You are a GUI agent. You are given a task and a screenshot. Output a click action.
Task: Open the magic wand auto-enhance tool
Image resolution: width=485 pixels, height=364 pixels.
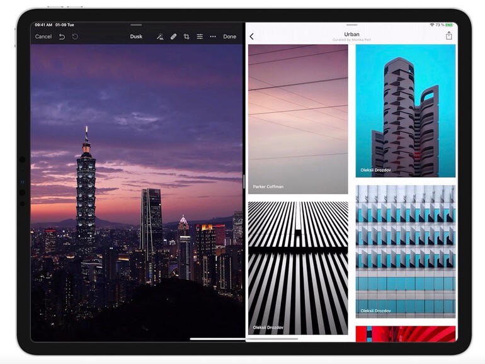point(160,37)
